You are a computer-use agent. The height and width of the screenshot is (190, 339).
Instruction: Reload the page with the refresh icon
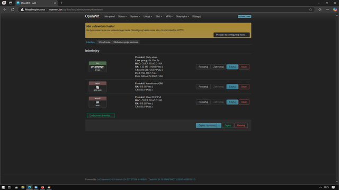[13, 9]
